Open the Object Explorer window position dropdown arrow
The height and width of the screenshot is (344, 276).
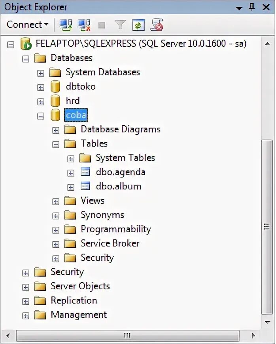[239, 8]
